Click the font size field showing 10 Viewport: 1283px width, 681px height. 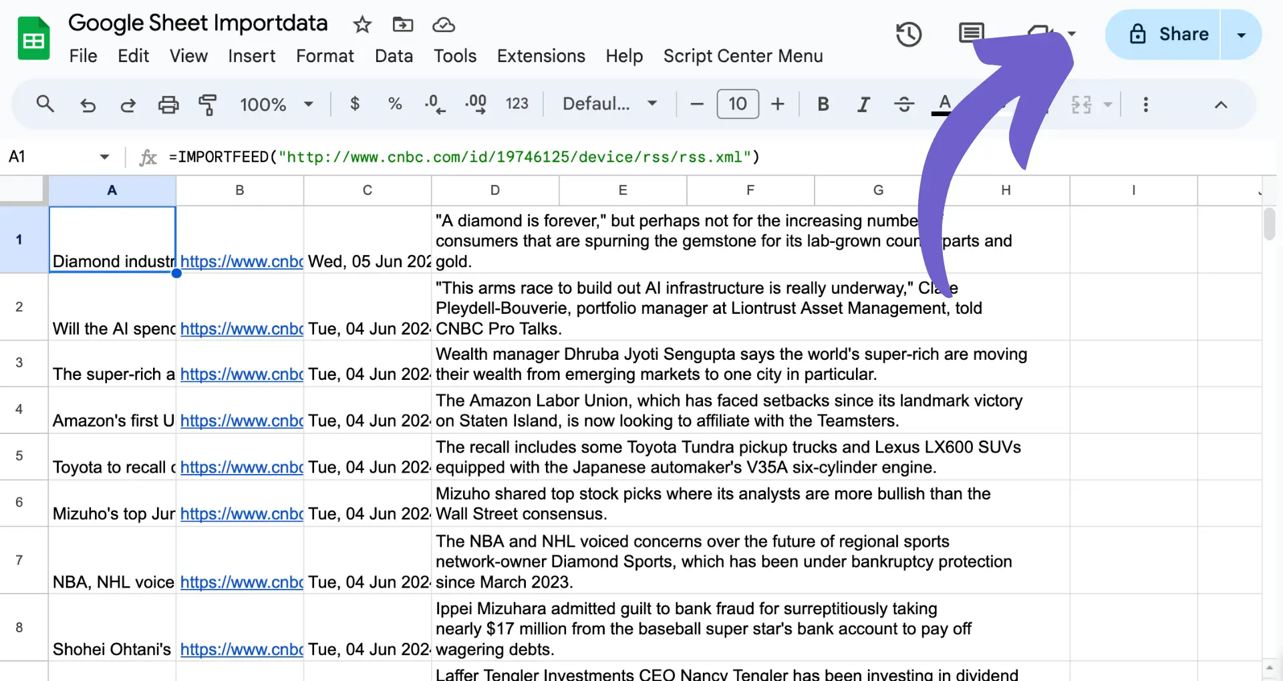tap(737, 103)
